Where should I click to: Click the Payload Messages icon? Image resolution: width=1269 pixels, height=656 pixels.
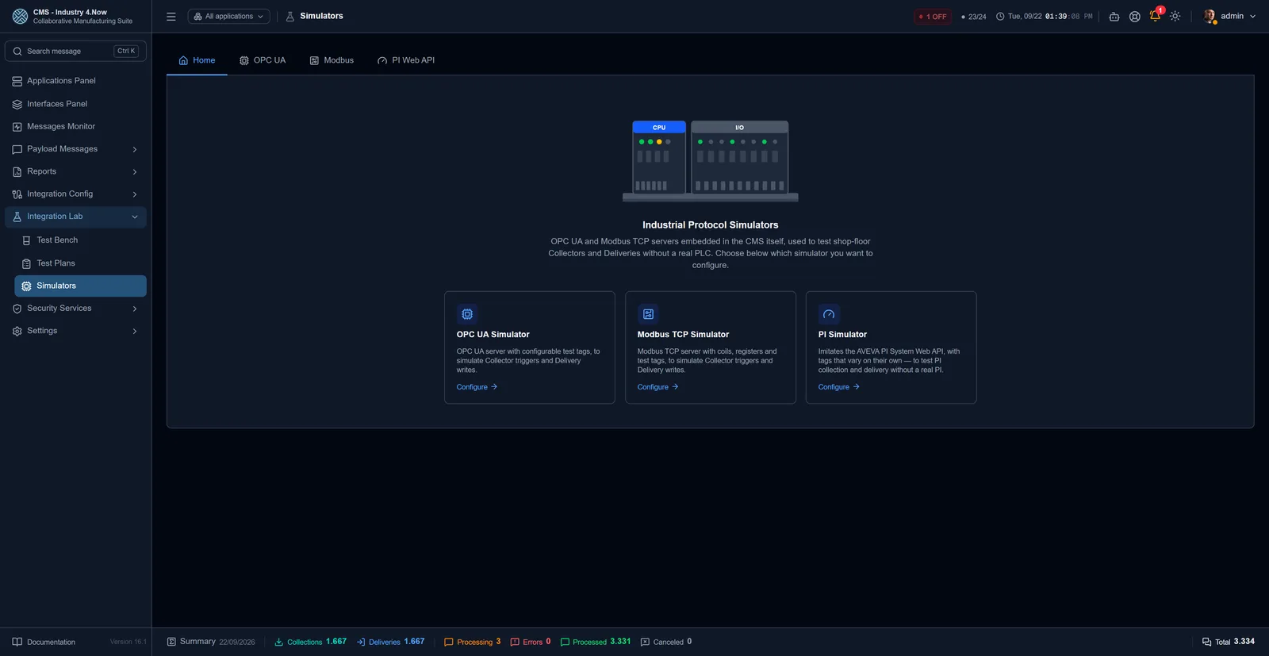point(17,149)
